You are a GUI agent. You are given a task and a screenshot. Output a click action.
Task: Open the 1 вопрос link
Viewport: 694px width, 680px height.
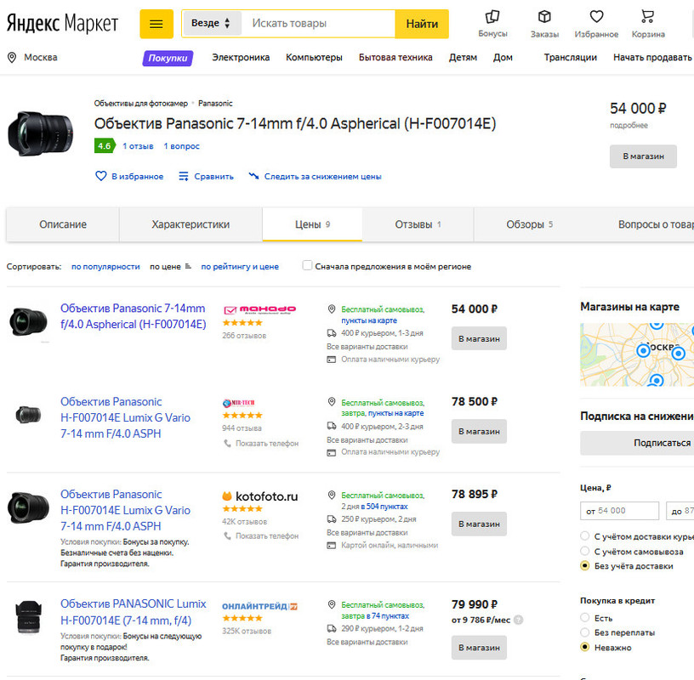181,146
